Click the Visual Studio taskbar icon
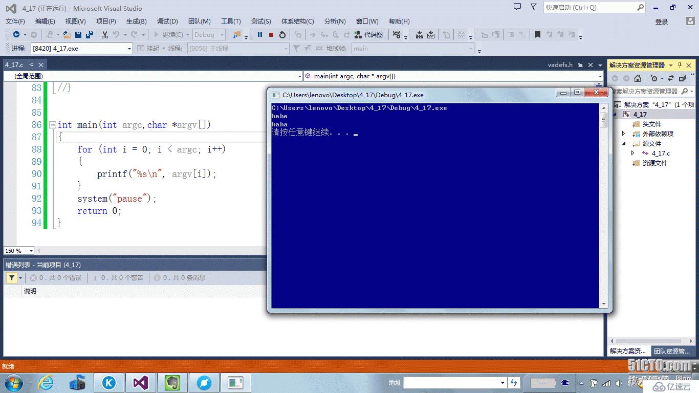The height and width of the screenshot is (393, 699). click(140, 382)
